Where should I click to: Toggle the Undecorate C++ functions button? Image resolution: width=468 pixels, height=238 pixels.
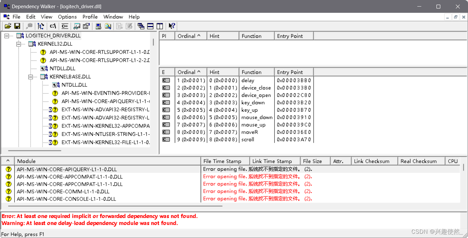pyautogui.click(x=65, y=26)
